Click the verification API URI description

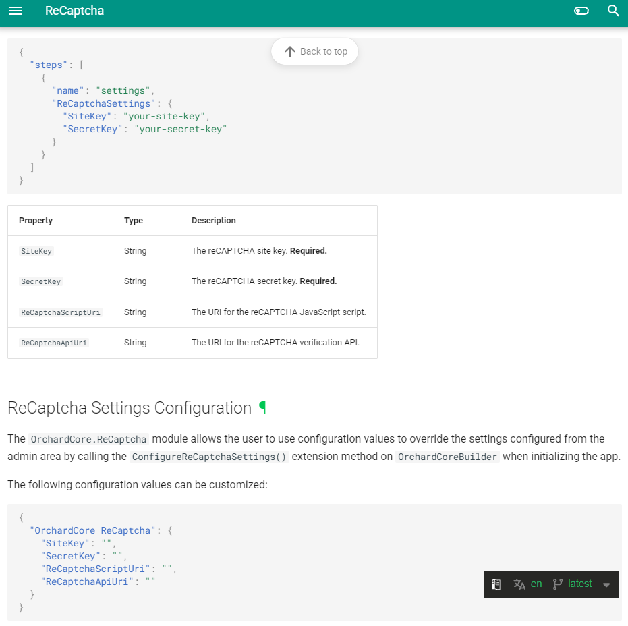pos(275,343)
